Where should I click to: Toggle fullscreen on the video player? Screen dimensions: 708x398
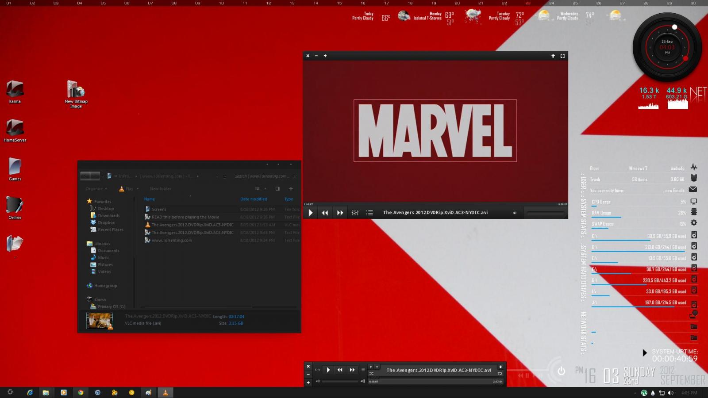coord(562,56)
